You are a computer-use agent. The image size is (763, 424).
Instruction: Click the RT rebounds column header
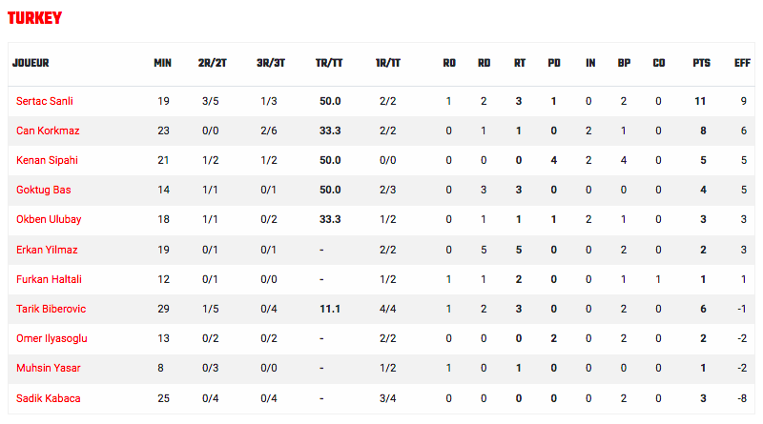tap(520, 63)
